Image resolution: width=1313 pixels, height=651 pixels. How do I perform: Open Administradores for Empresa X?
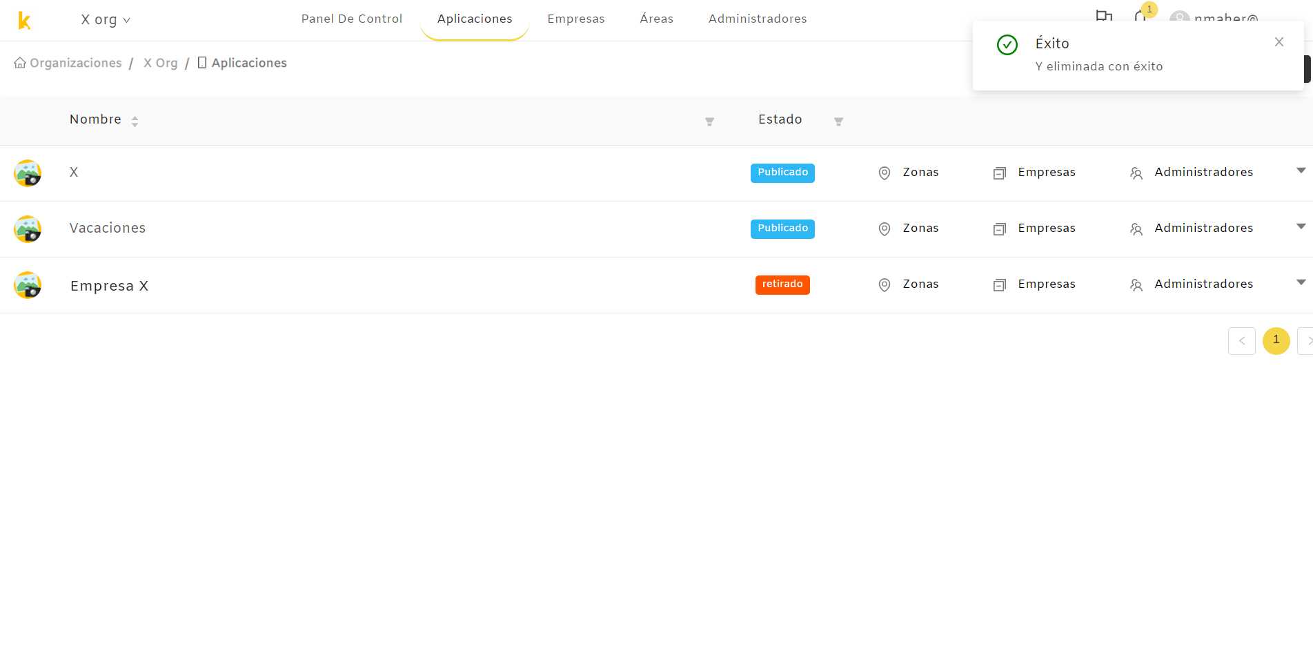[1192, 284]
